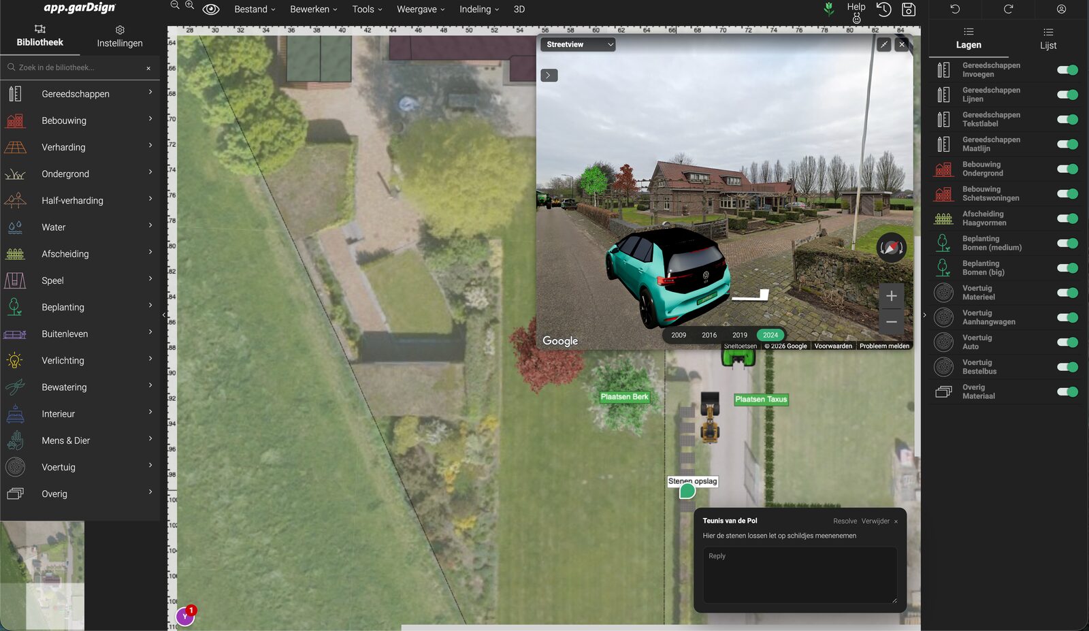Screen dimensions: 1089x631
Task: Click the minimap thumbnail
Action: pyautogui.click(x=42, y=576)
